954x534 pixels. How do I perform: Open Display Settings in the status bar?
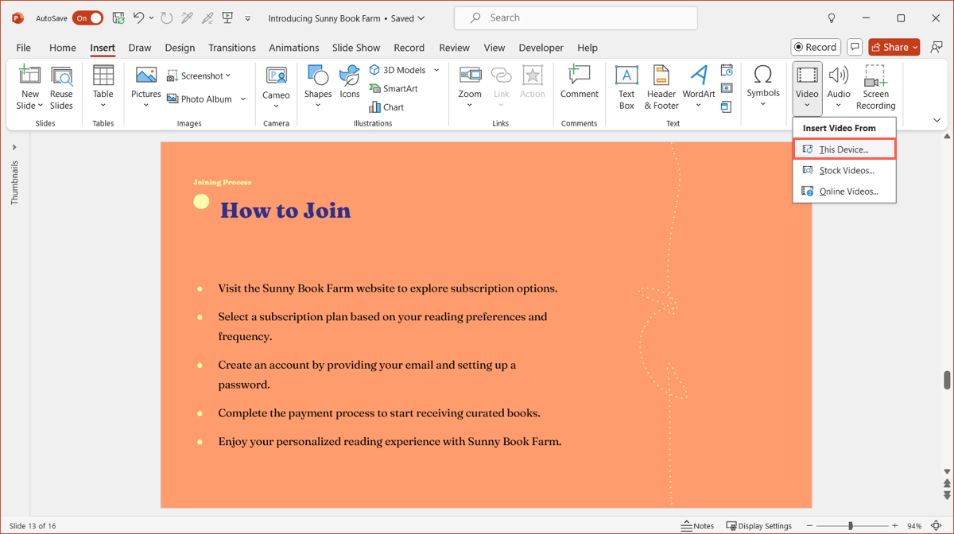coord(759,526)
